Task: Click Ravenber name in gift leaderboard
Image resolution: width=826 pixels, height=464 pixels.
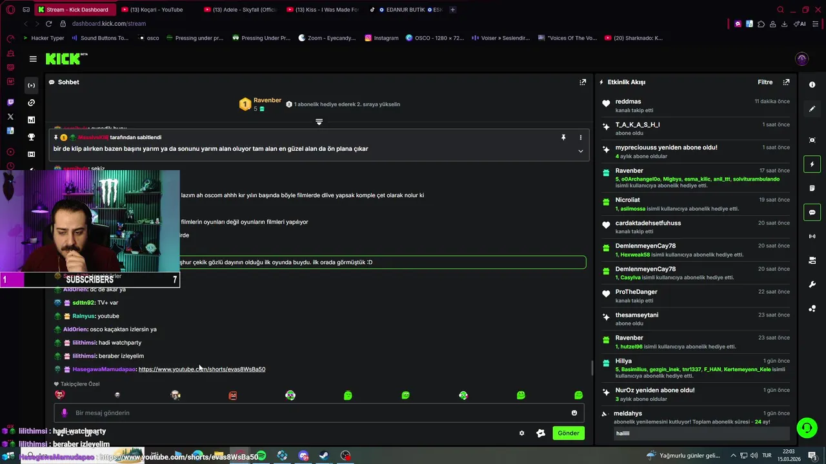Action: coord(267,101)
